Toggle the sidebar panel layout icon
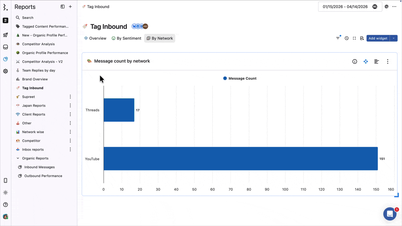This screenshot has width=402, height=226. click(62, 7)
